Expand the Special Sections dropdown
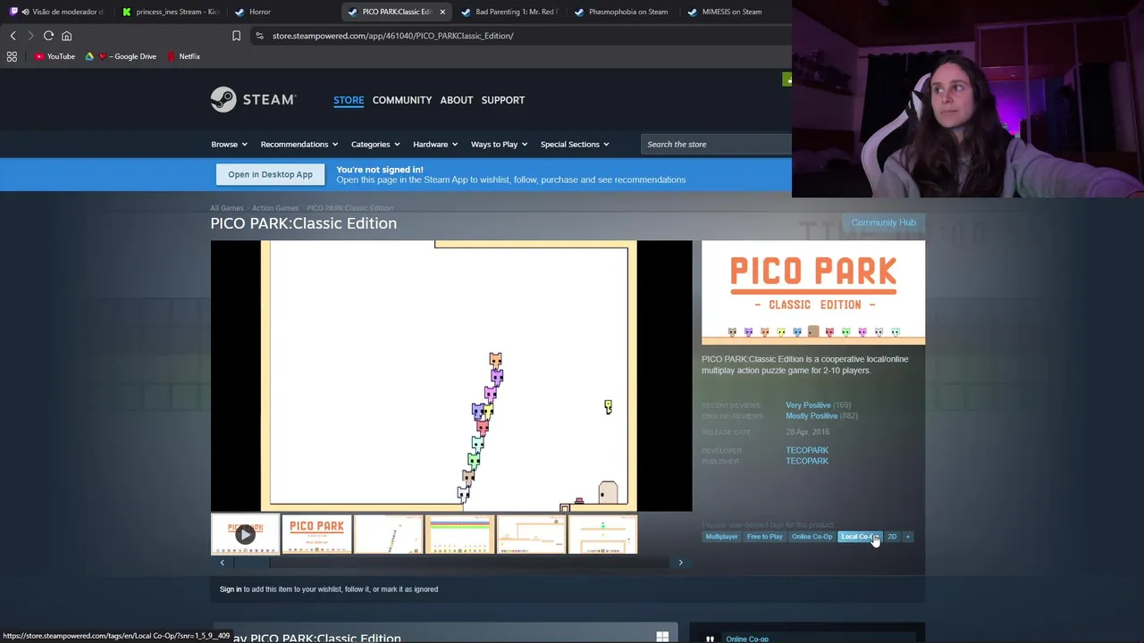 click(x=575, y=144)
